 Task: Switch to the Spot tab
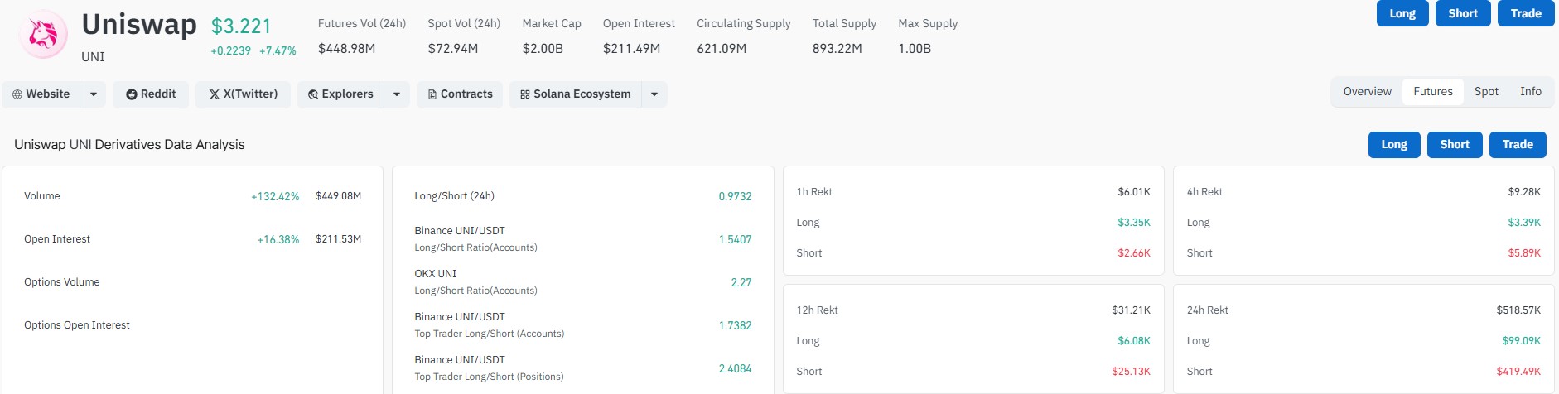point(1486,92)
